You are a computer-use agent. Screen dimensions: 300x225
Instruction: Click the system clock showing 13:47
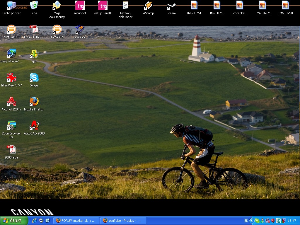pyautogui.click(x=292, y=221)
